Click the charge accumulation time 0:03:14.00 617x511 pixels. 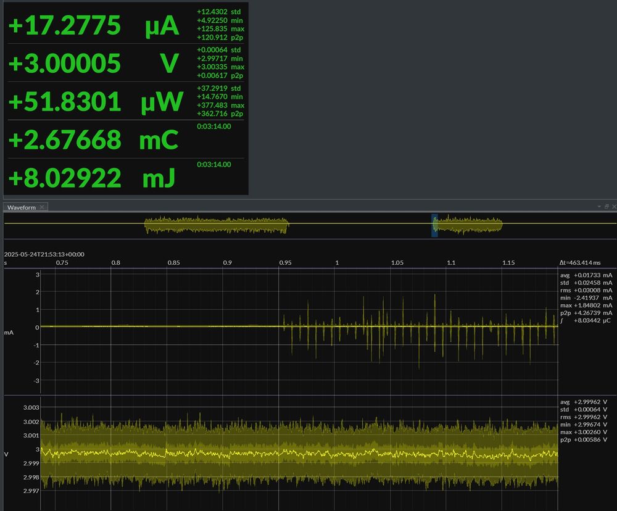(213, 127)
